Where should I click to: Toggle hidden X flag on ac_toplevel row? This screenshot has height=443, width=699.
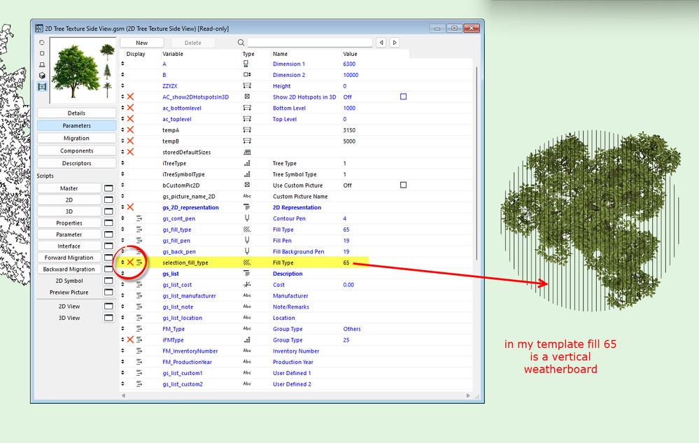[x=130, y=119]
